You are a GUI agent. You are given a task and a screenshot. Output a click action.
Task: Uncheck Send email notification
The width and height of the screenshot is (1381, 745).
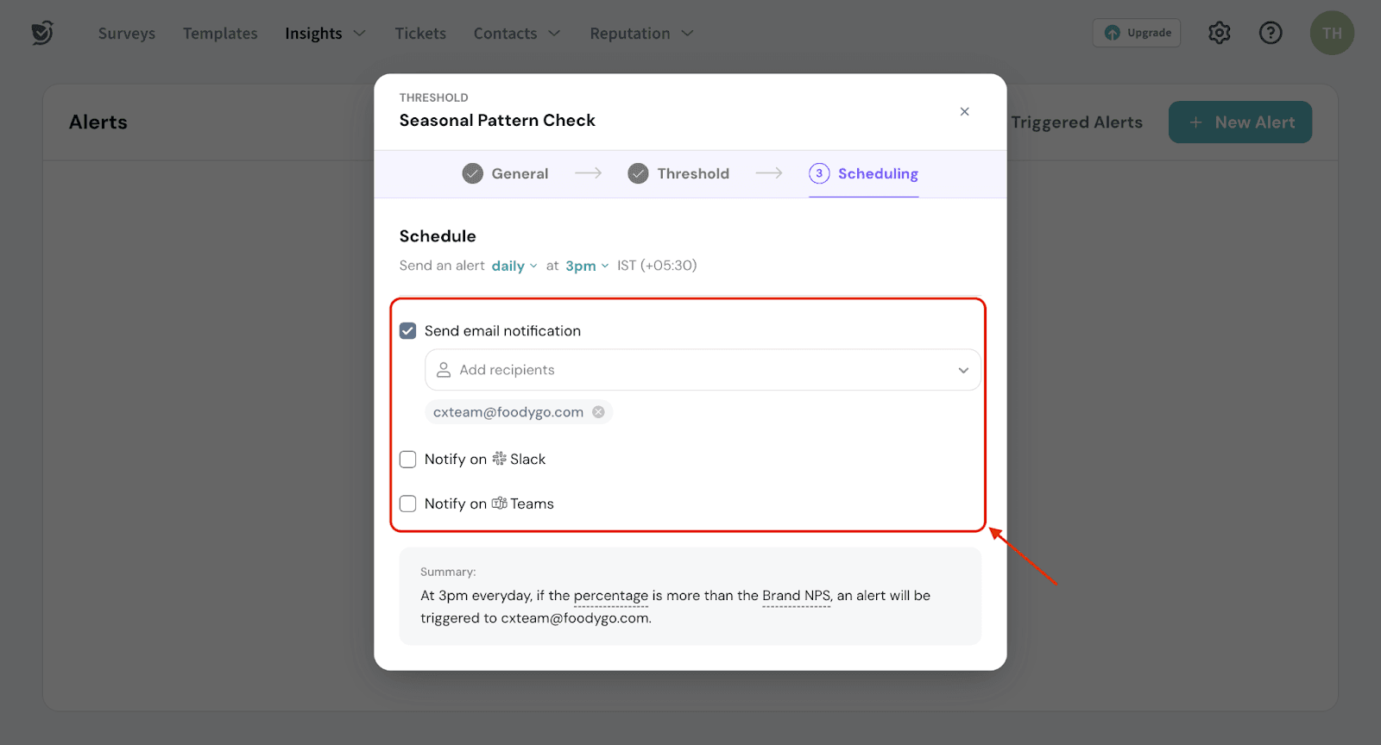point(408,331)
